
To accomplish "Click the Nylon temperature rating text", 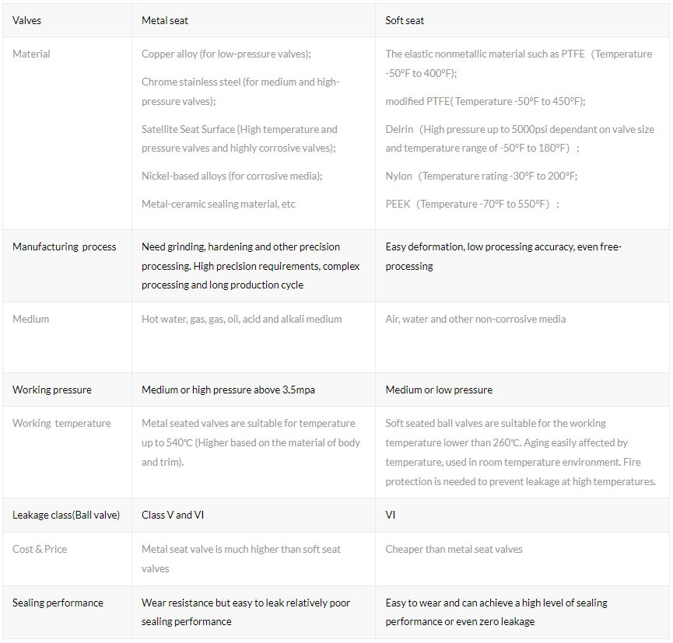I will click(x=482, y=176).
